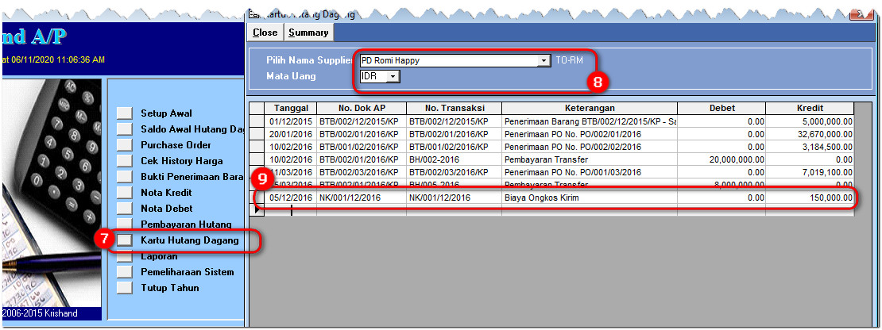Click the Close menu item
Image resolution: width=882 pixels, height=330 pixels.
(265, 33)
